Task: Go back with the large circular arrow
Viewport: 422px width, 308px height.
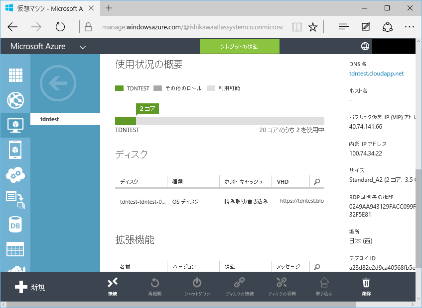Action: 58,83
